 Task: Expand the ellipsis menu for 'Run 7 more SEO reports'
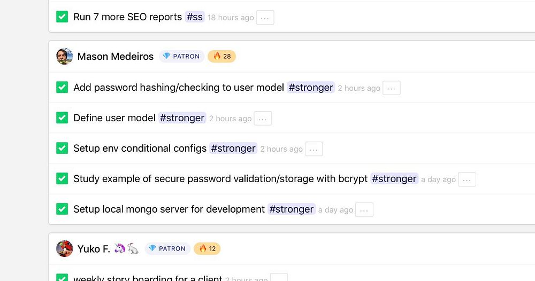point(265,18)
